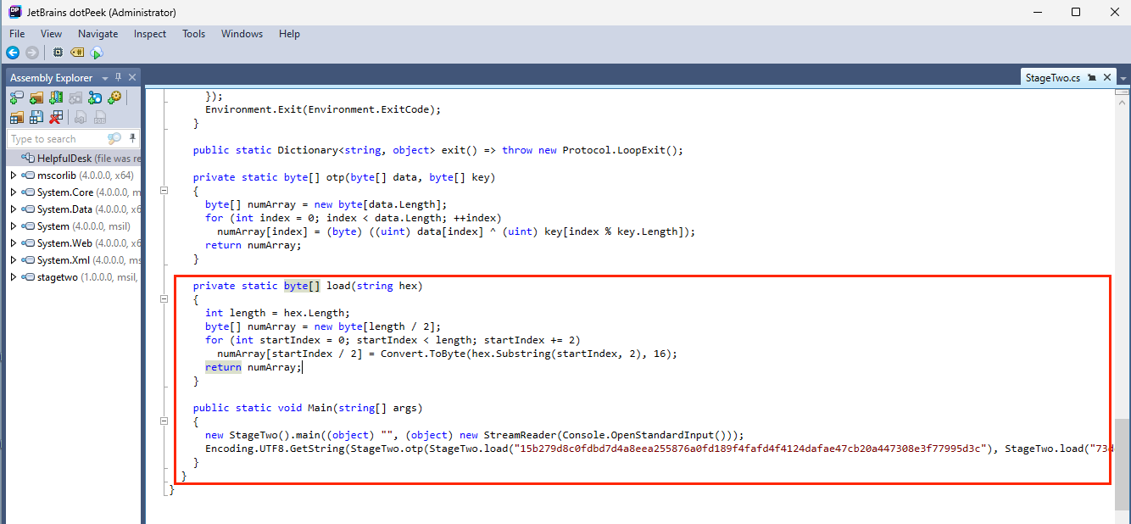
Task: Click the Open assembly file icon
Action: point(16,97)
